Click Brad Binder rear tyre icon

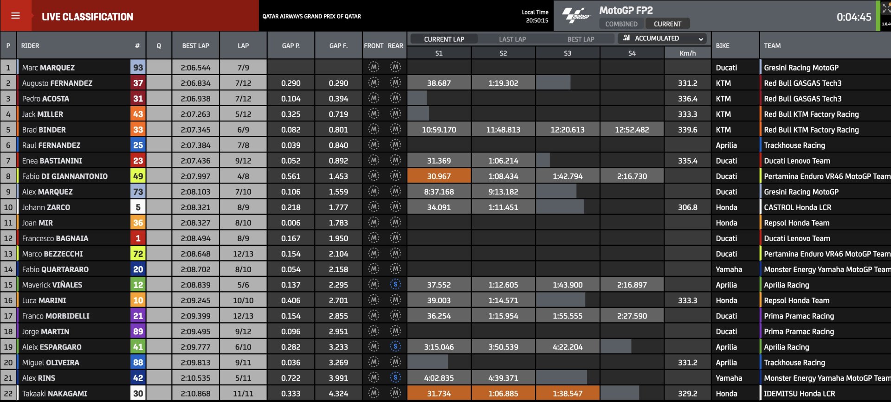[395, 129]
